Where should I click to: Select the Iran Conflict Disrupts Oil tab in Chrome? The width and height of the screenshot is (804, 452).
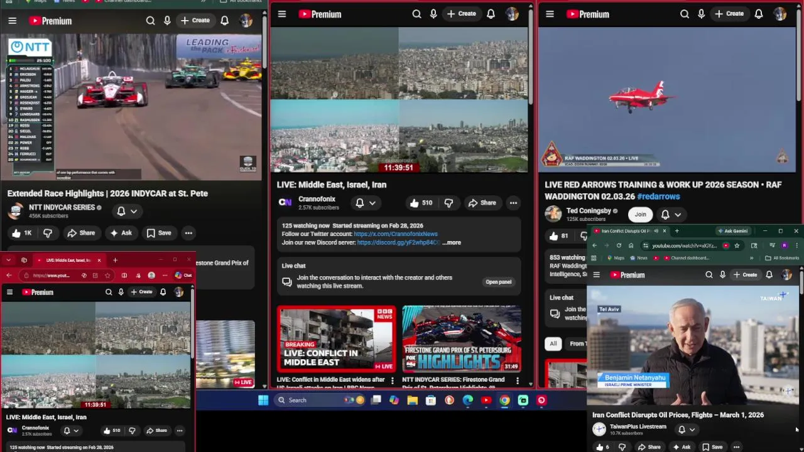coord(629,231)
